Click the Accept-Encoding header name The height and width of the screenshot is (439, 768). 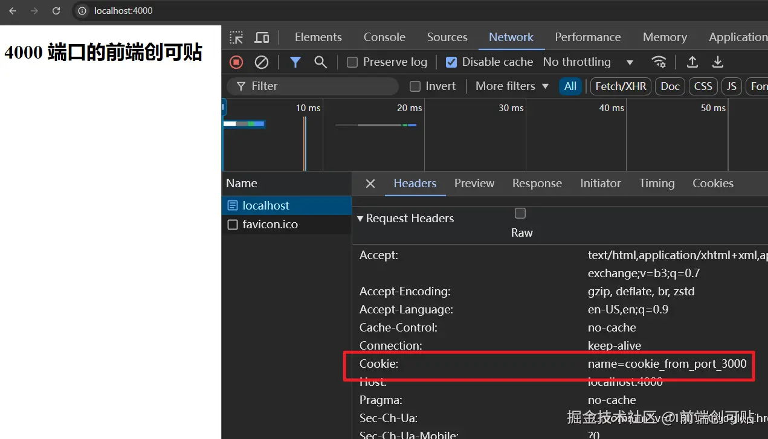pos(405,292)
